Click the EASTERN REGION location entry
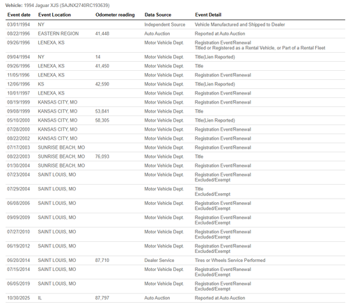348x303 pixels. click(58, 33)
